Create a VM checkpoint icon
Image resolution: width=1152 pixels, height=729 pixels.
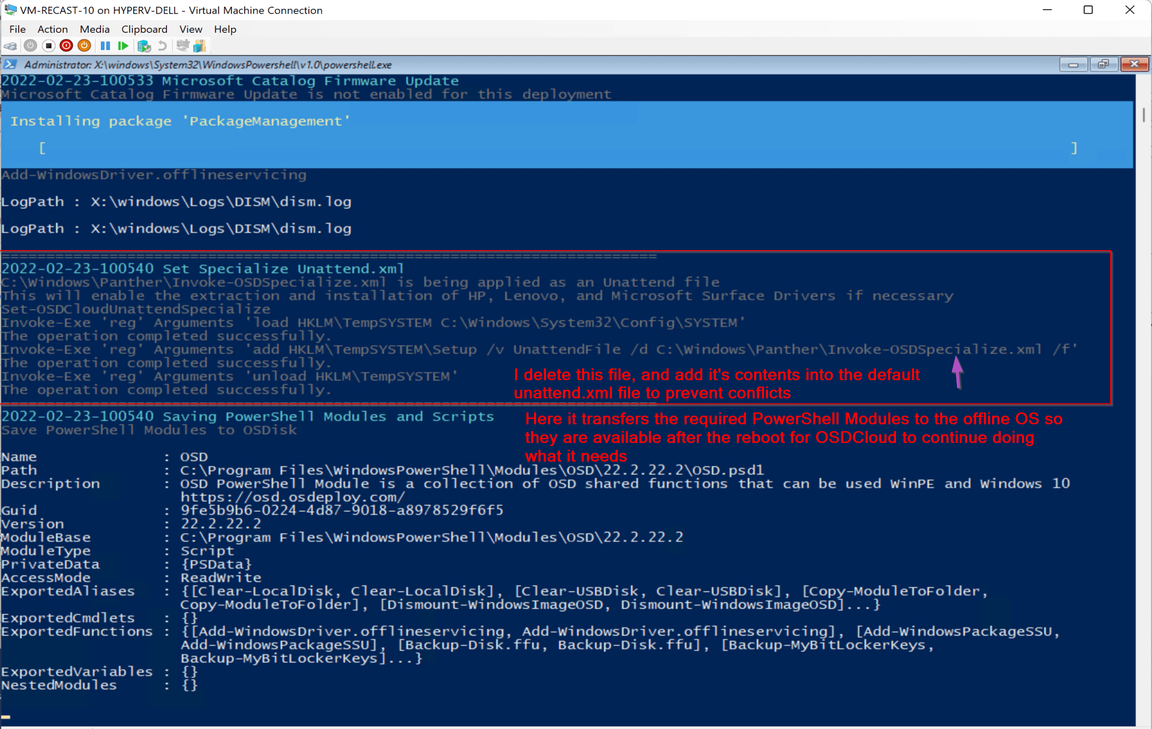(x=144, y=46)
